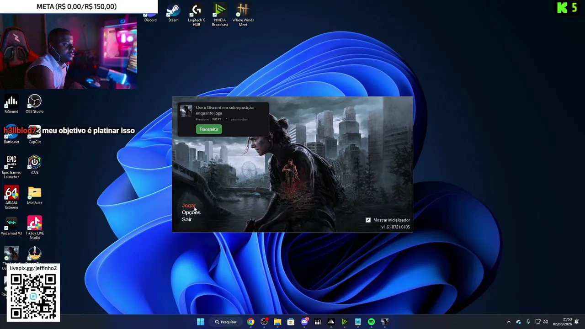
Task: Open Google Chrome from the taskbar
Action: pos(251,322)
